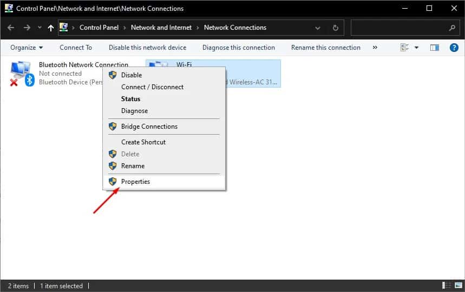Click Connect To in the toolbar

point(76,48)
